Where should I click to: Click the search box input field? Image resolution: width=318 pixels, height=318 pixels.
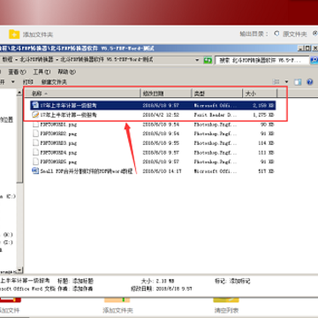(262, 60)
